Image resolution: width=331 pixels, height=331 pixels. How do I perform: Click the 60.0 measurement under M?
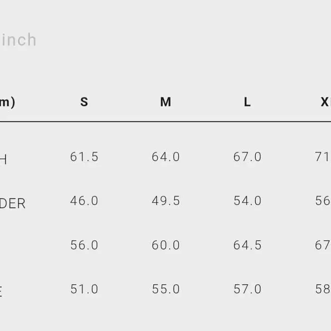pyautogui.click(x=165, y=245)
